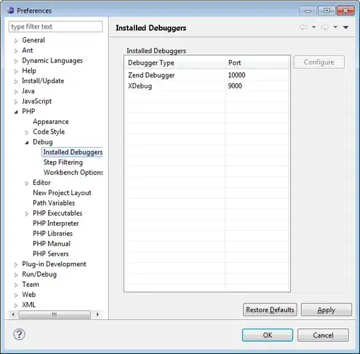
Task: Open PHP Servers preferences
Action: (51, 254)
